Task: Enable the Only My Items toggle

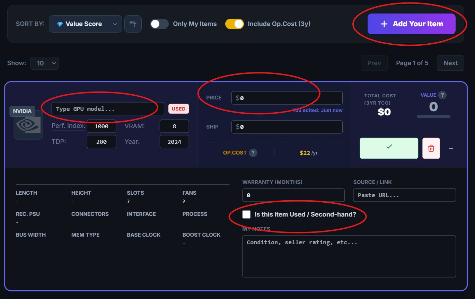Action: pyautogui.click(x=159, y=24)
